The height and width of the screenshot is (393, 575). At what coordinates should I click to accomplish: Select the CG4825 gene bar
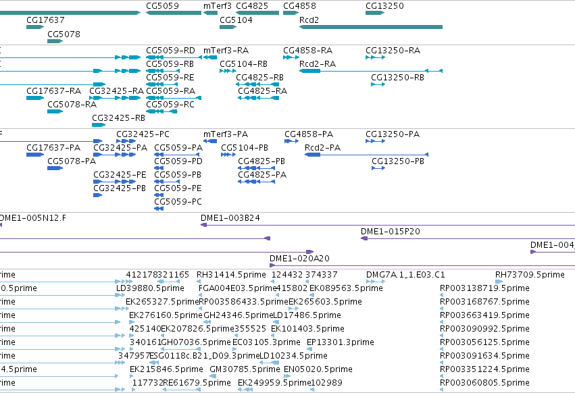pos(257,13)
